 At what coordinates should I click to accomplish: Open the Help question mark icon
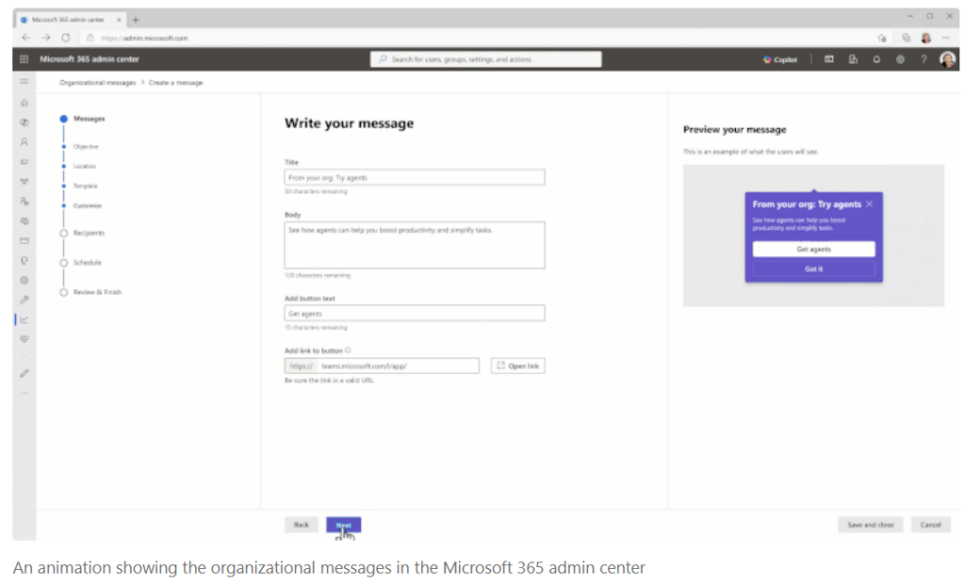[x=924, y=59]
